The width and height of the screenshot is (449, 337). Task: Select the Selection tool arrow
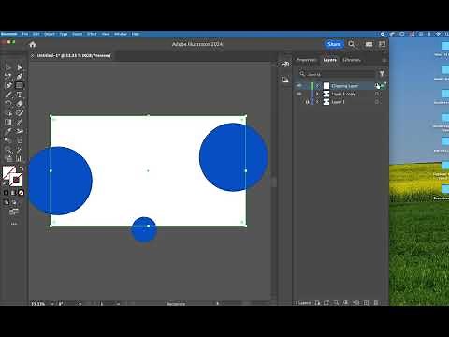coord(8,67)
